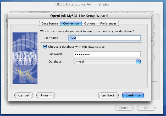The height and width of the screenshot is (116, 166).
Task: Click the Database label
Action: pyautogui.click(x=55, y=62)
